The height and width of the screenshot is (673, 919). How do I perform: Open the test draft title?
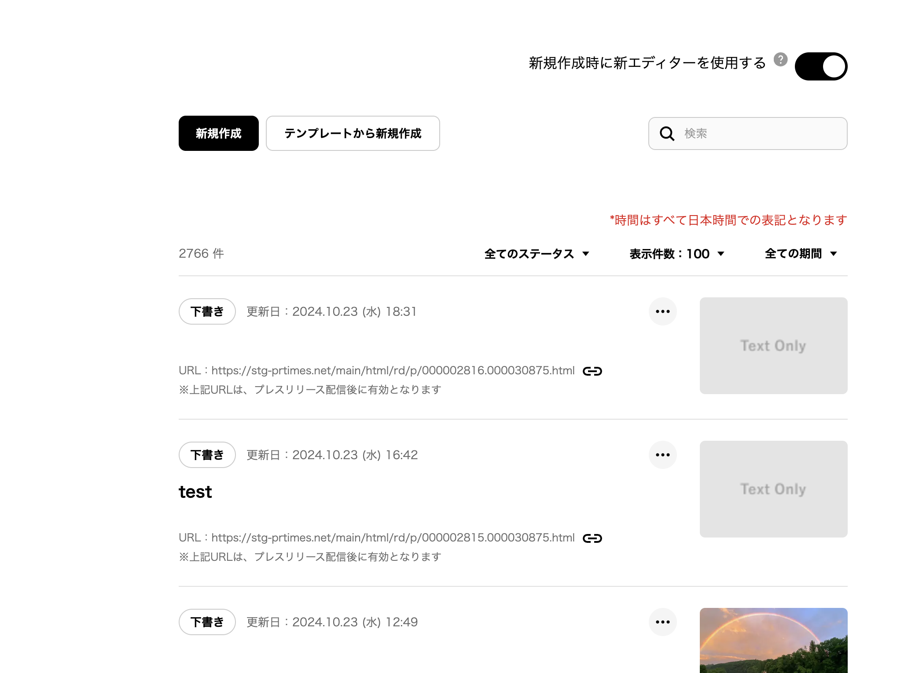coord(195,492)
